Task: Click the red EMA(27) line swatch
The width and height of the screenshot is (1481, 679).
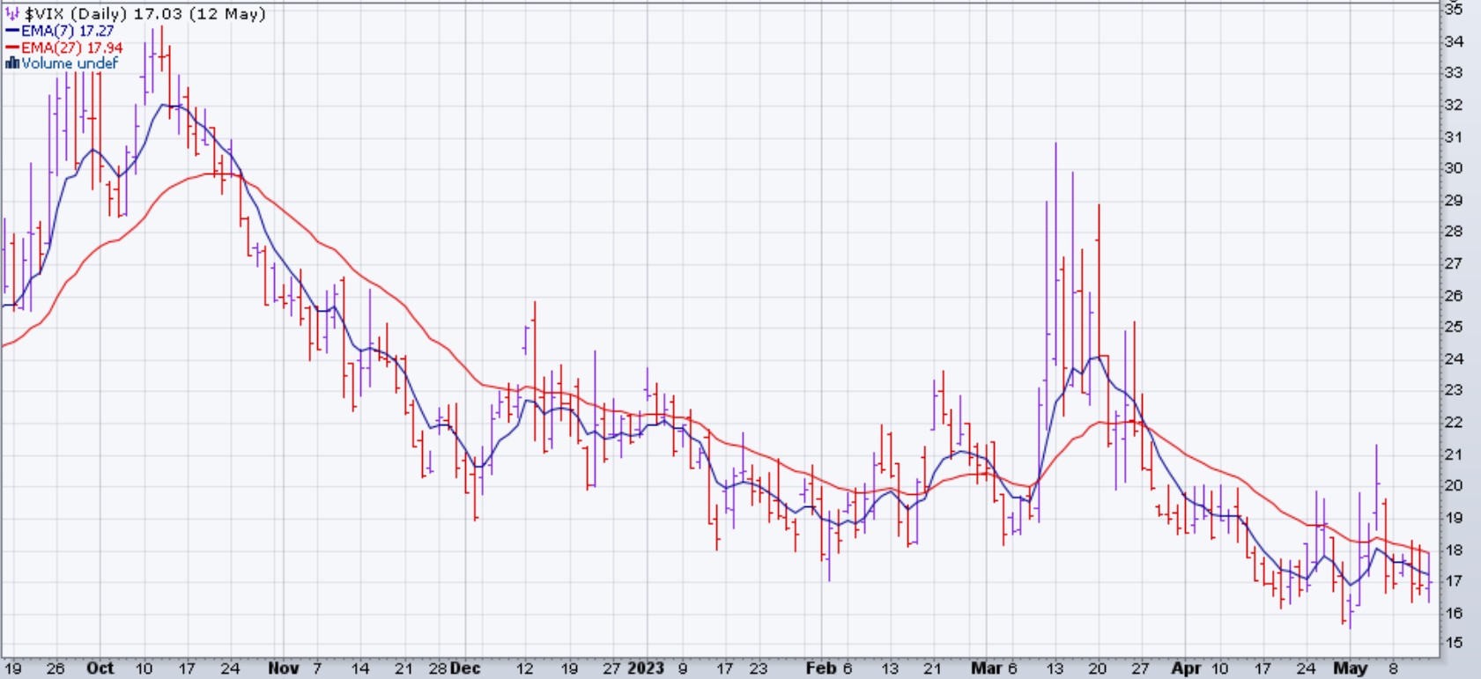Action: pos(12,48)
